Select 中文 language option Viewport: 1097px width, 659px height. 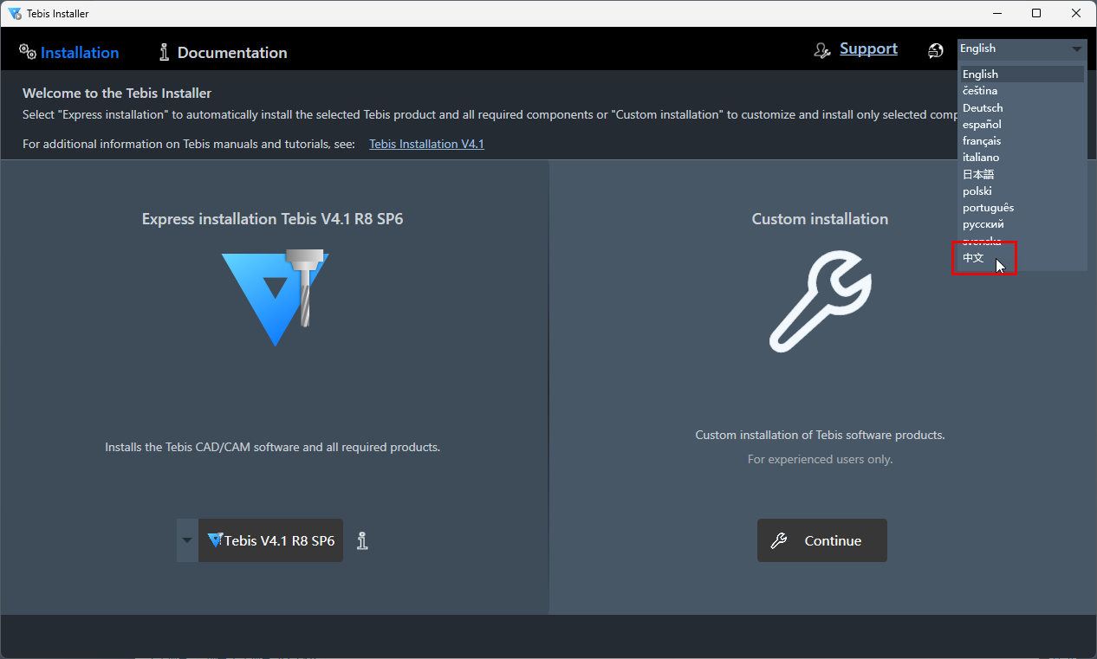1022,258
